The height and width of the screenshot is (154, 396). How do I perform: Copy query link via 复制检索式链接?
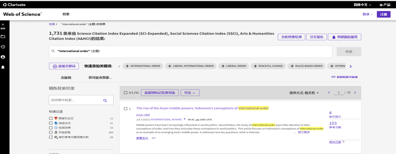[344, 77]
